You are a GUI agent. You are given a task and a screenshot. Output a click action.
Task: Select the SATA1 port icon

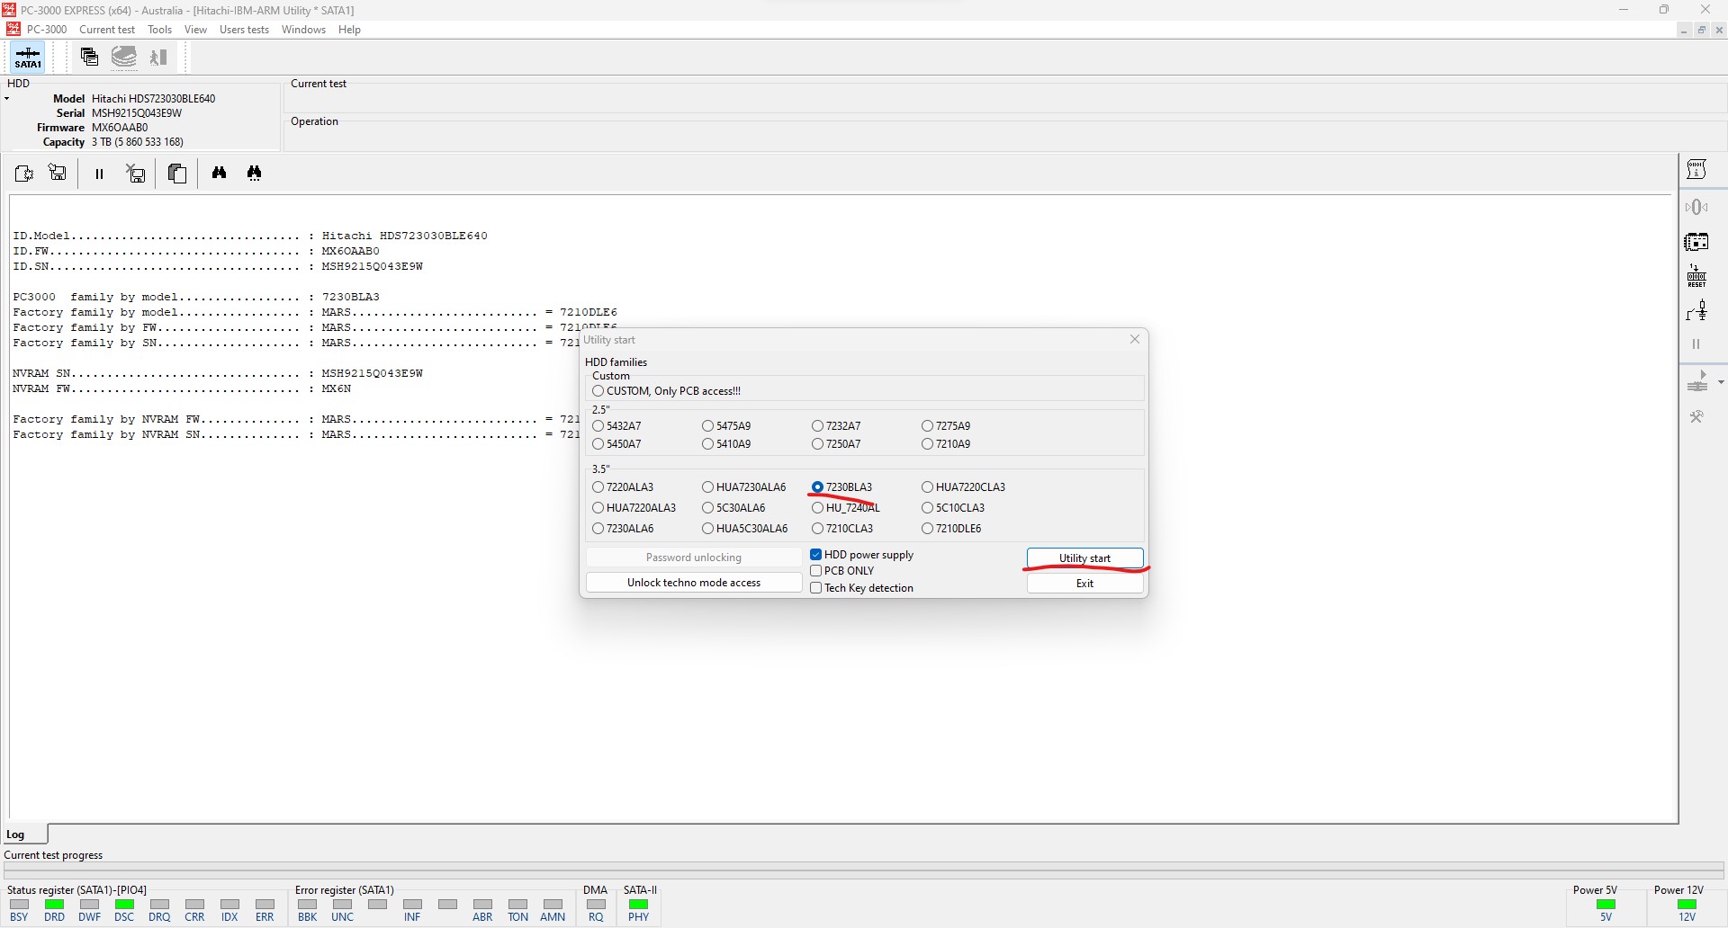[x=27, y=57]
